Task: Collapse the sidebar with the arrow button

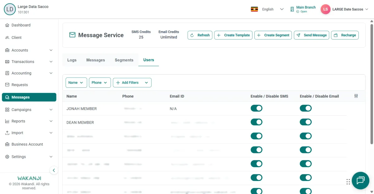Action: (54, 170)
